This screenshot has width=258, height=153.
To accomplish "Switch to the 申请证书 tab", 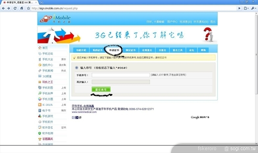I will [114, 50].
